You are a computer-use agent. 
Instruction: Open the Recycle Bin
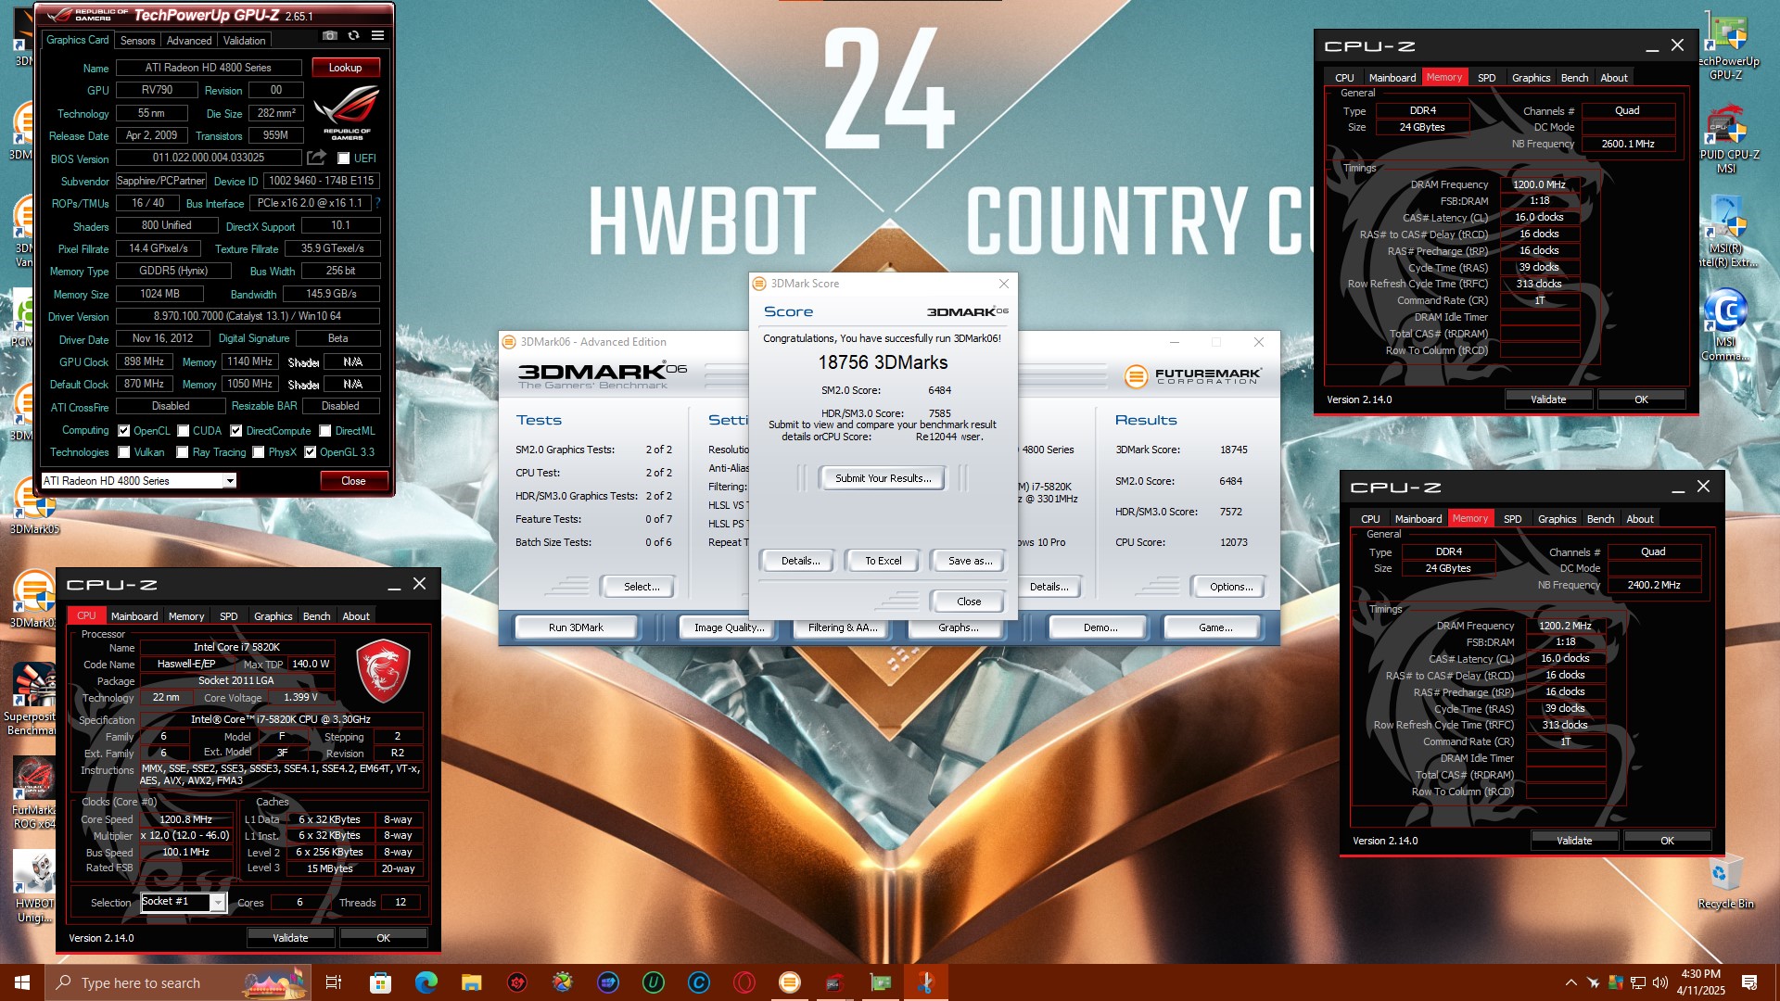(x=1725, y=882)
